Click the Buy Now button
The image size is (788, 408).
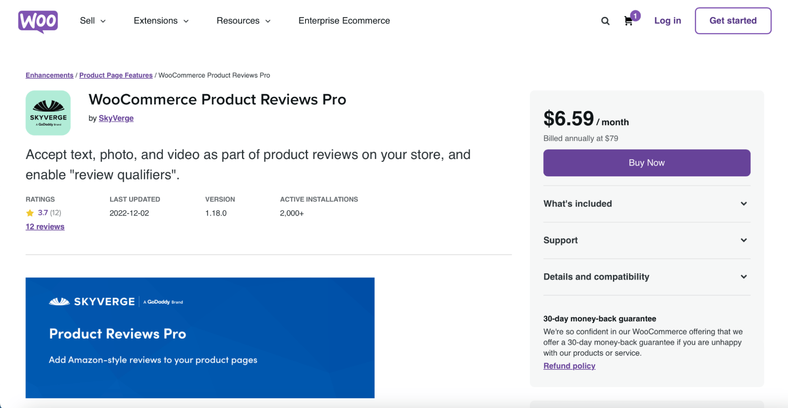tap(646, 163)
